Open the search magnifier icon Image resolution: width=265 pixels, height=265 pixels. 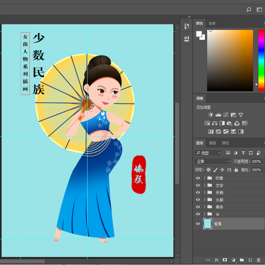249,10
